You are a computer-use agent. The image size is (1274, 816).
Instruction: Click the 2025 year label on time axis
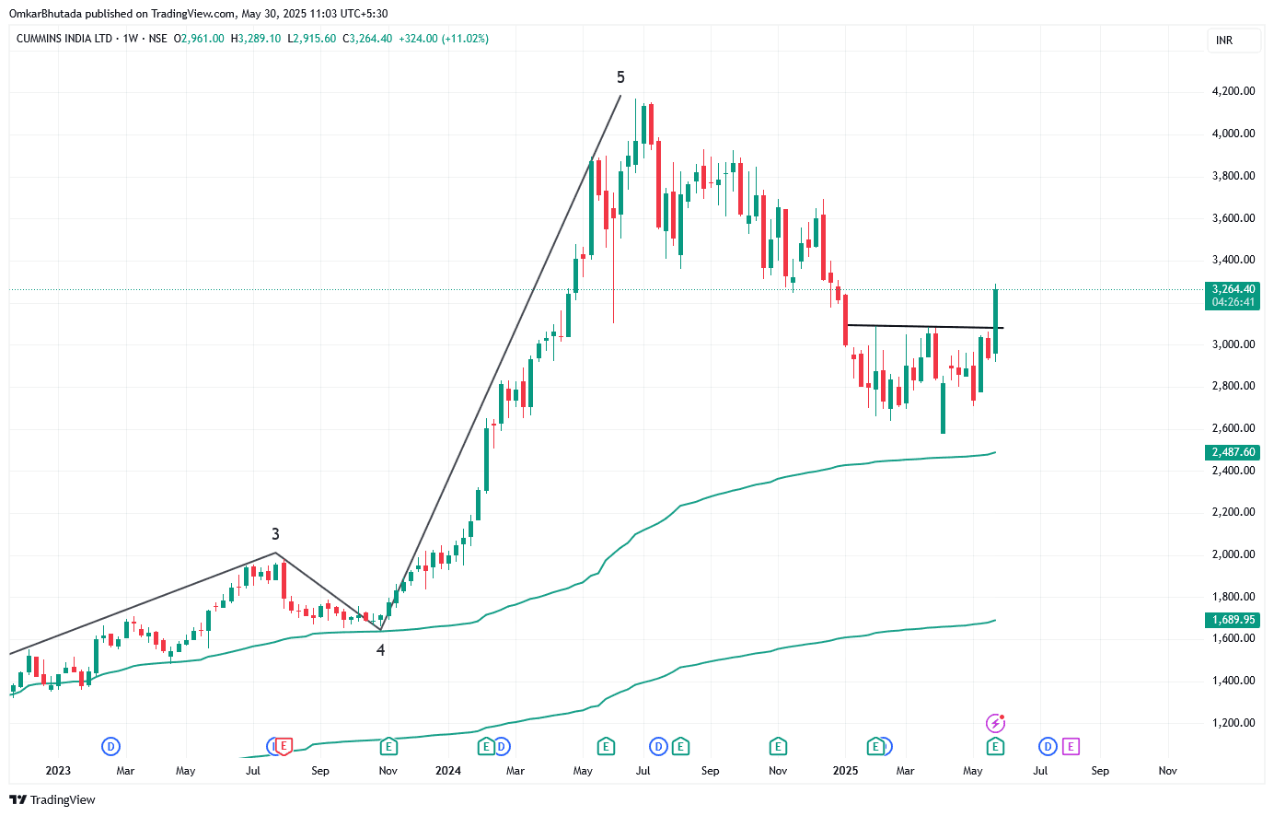tap(845, 771)
